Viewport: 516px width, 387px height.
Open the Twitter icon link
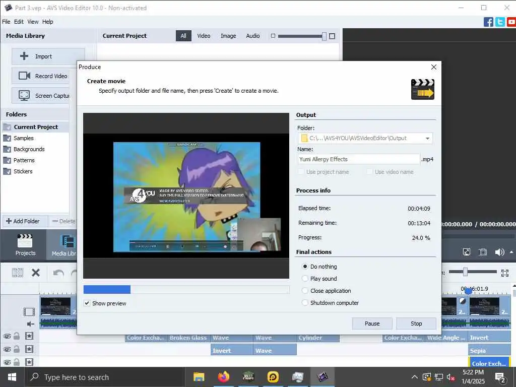click(x=500, y=22)
